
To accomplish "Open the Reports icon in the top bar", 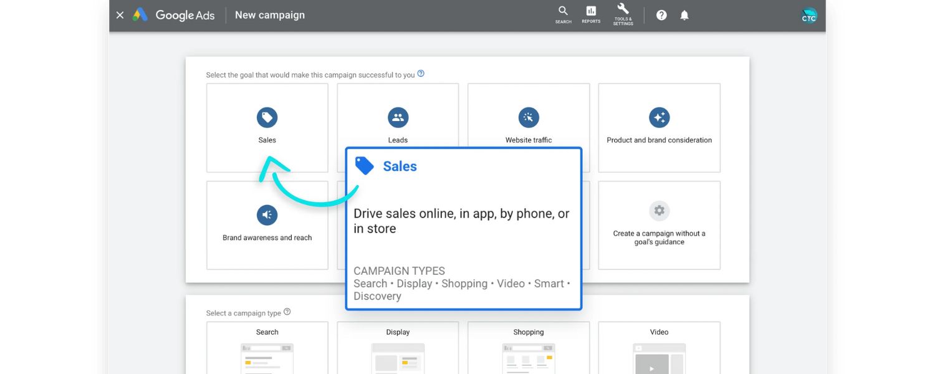I will point(590,14).
